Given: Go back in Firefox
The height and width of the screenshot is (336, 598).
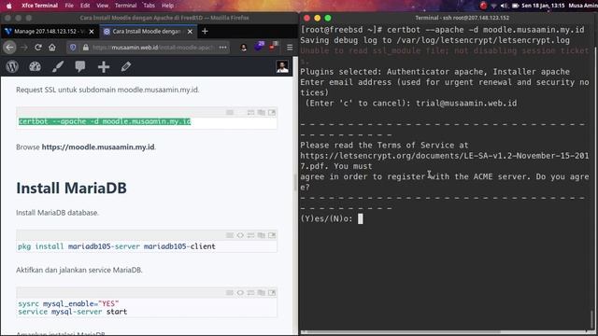Looking at the screenshot, I should (x=10, y=48).
